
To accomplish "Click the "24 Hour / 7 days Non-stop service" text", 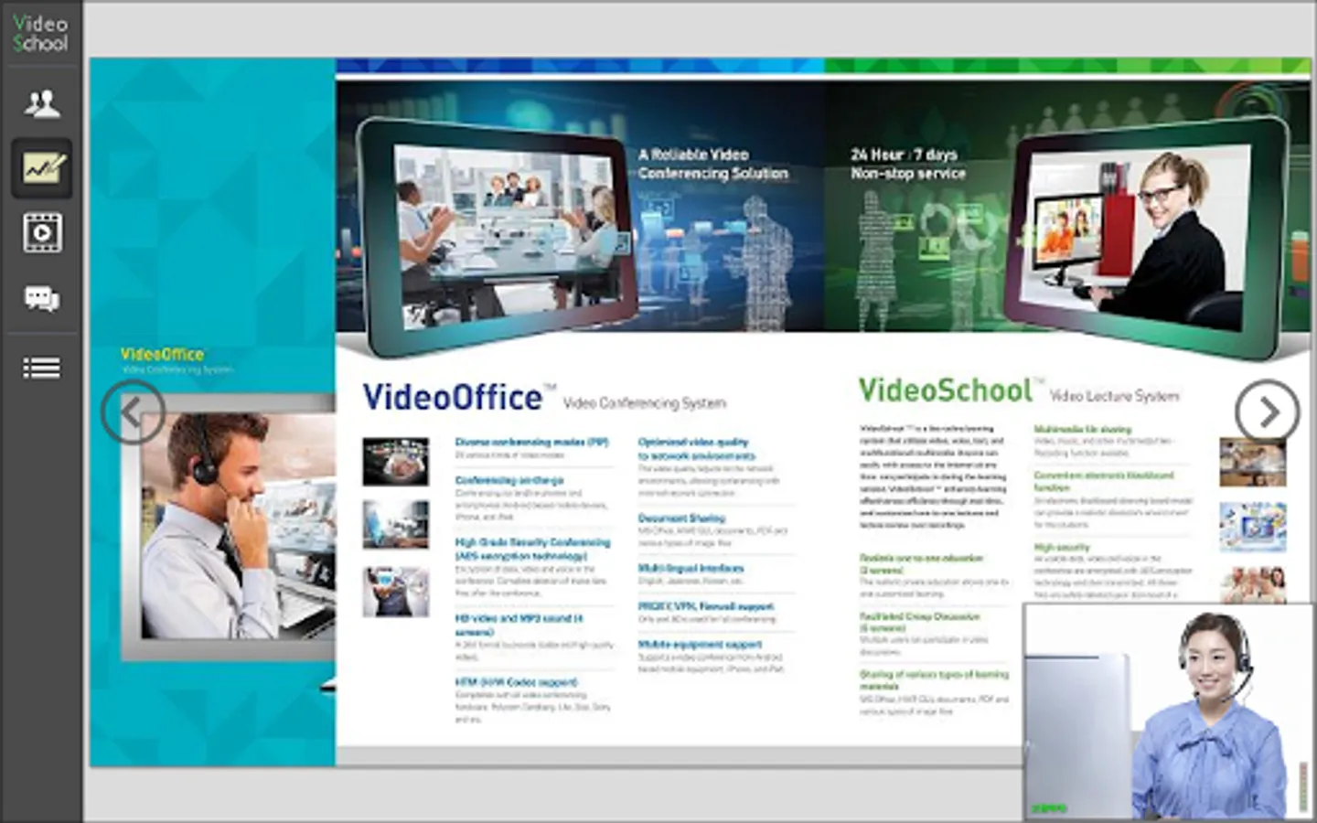I will point(907,164).
